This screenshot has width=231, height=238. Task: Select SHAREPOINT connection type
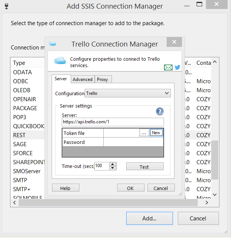[29, 162]
